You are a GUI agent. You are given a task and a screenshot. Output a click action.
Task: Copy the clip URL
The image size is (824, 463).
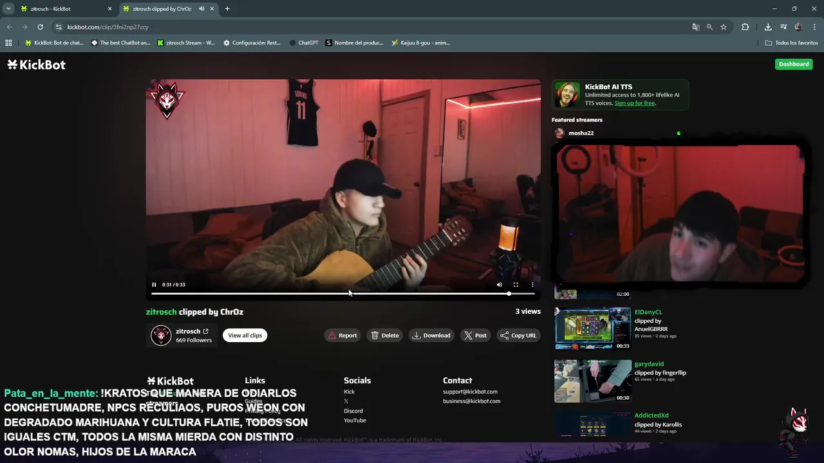pos(518,336)
